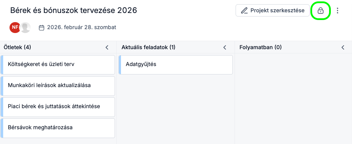
Task: Click the red NF user avatar
Action: click(15, 27)
